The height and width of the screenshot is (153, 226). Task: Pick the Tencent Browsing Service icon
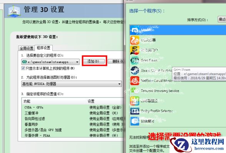135,91
